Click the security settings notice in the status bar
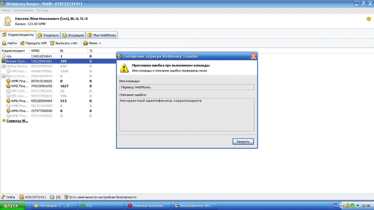 point(100,197)
